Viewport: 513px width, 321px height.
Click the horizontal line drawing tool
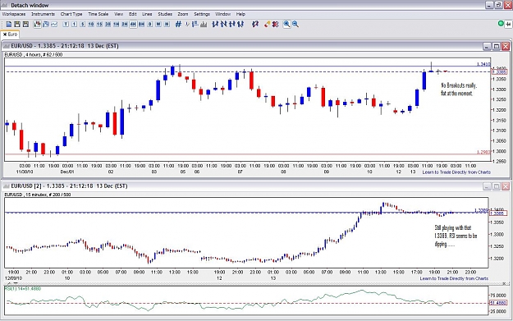232,24
